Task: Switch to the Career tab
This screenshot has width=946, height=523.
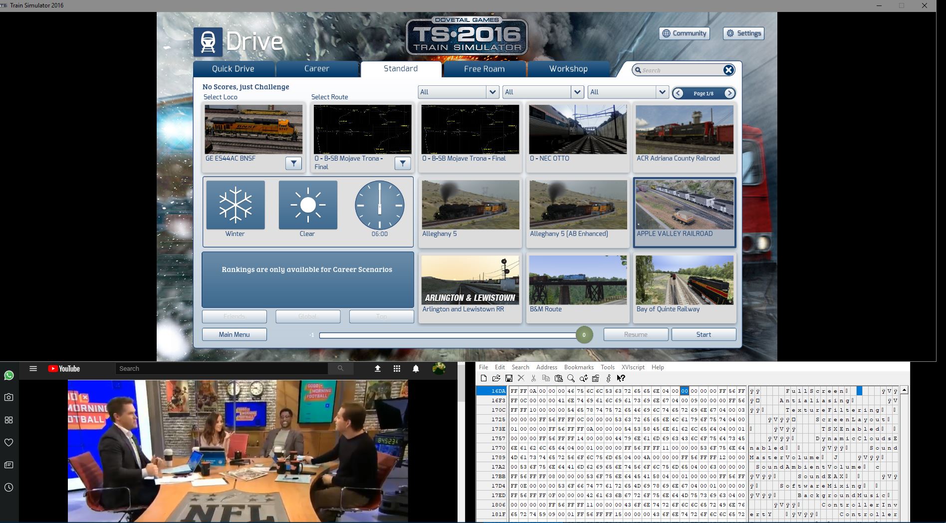Action: coord(317,69)
